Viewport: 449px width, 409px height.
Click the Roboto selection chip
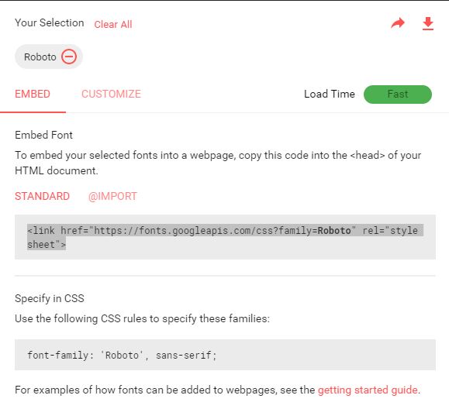49,57
